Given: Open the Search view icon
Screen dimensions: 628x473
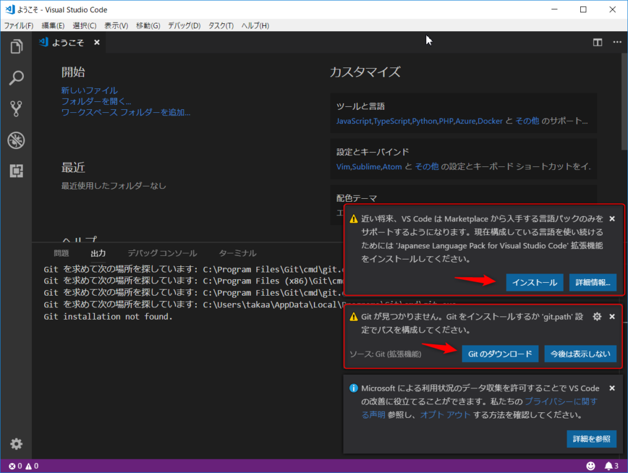Looking at the screenshot, I should click(17, 78).
